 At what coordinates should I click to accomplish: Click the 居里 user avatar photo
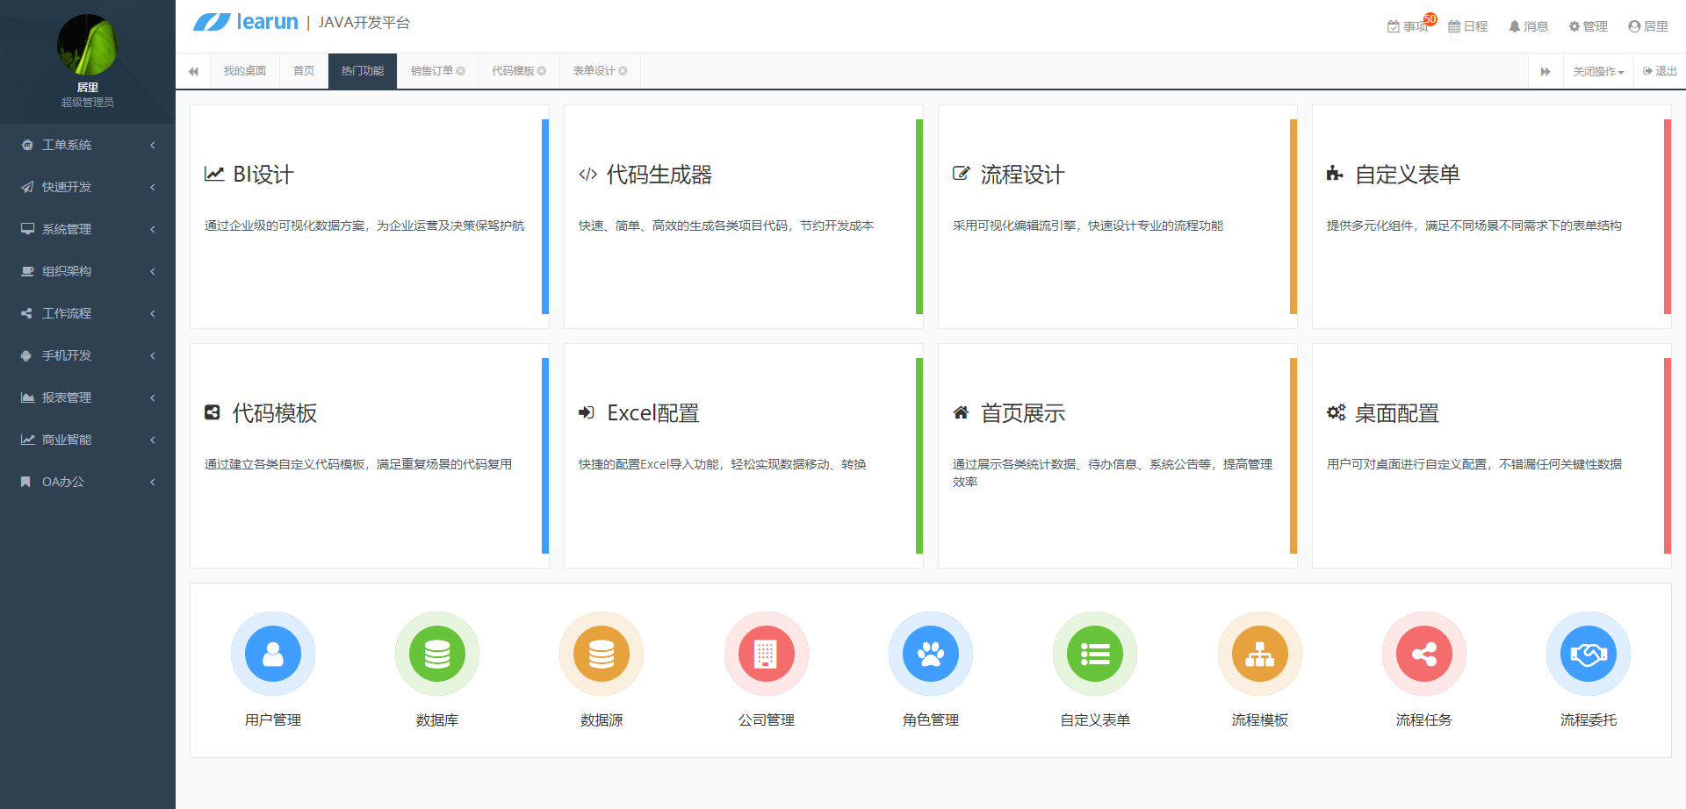(x=88, y=42)
